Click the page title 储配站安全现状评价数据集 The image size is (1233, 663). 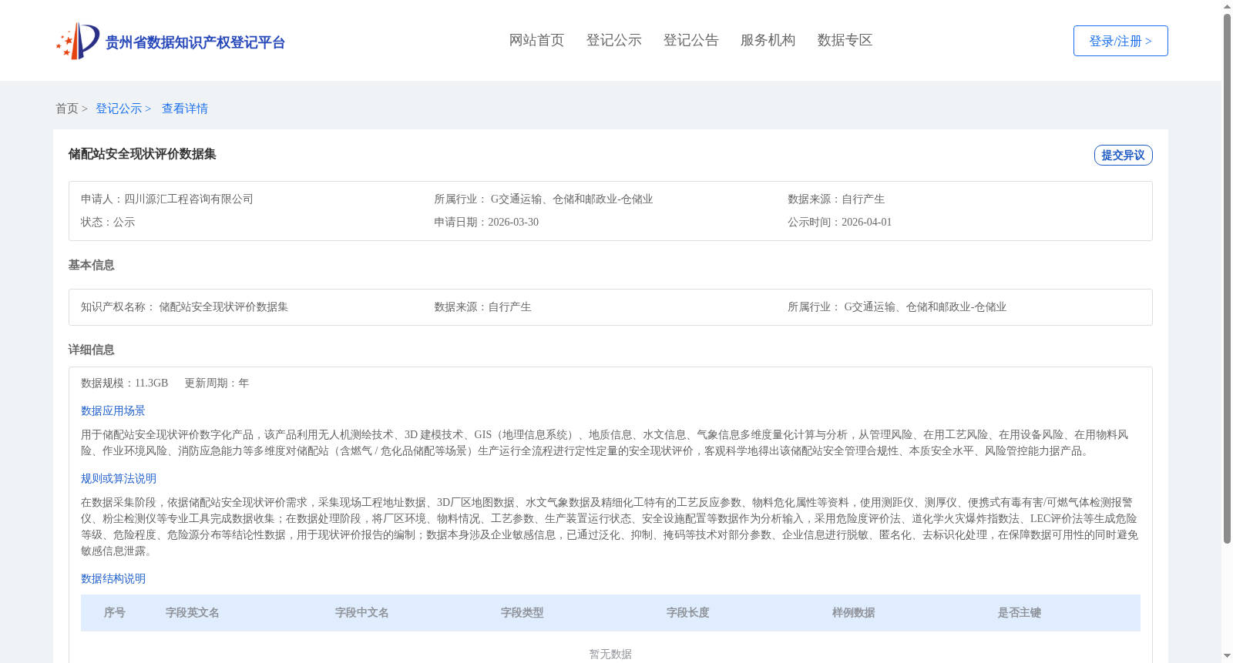tap(143, 154)
